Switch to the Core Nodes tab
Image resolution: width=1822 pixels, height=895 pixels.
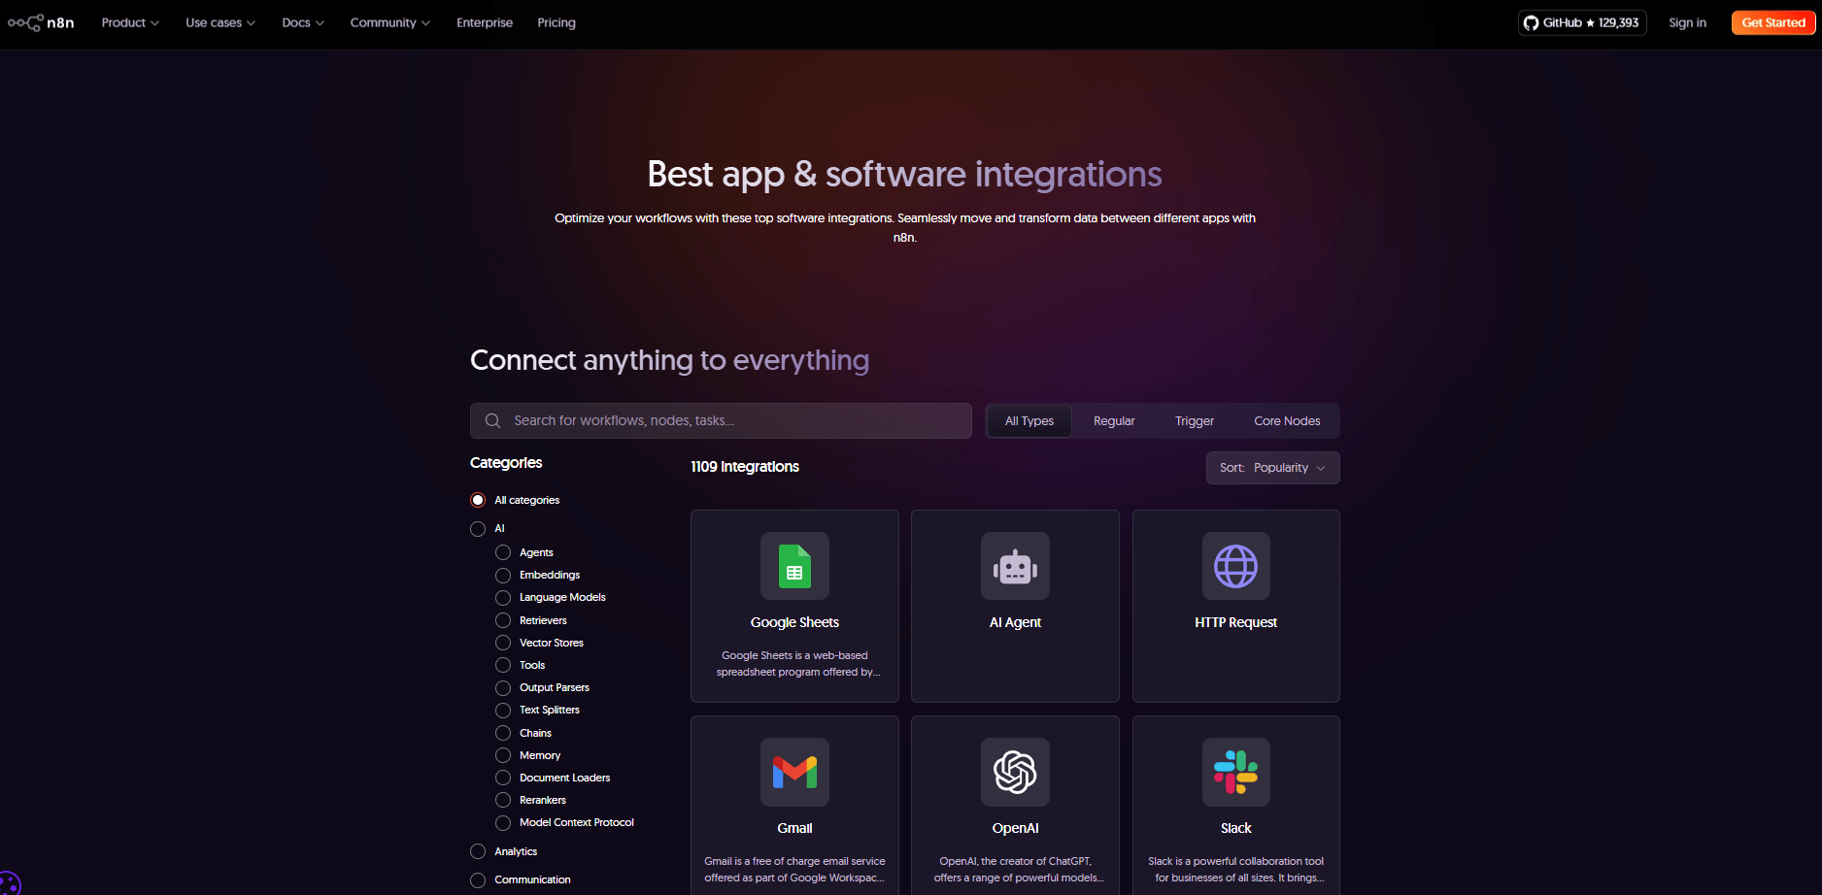click(x=1287, y=421)
